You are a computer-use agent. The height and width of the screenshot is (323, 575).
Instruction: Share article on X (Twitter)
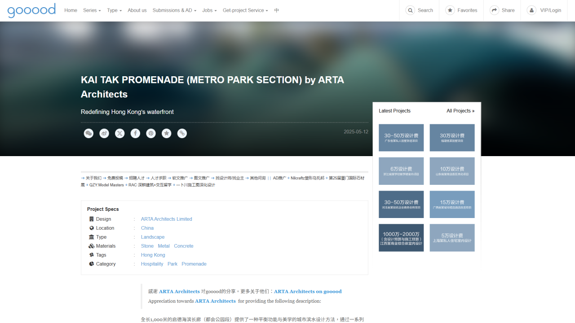(x=119, y=133)
